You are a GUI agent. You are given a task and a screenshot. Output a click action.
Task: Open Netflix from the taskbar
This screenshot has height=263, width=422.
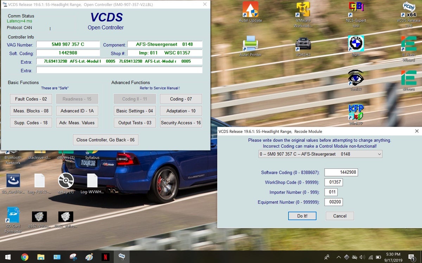point(105,257)
